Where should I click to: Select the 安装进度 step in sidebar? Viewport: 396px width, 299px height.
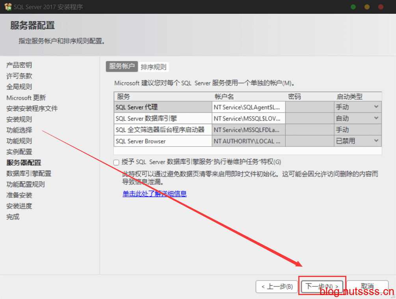click(x=19, y=206)
